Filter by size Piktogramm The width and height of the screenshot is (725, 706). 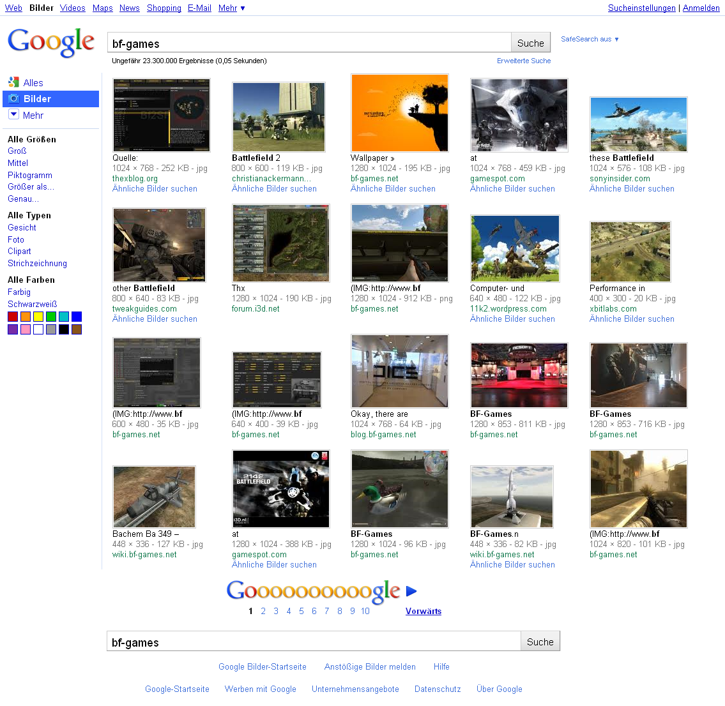[30, 175]
